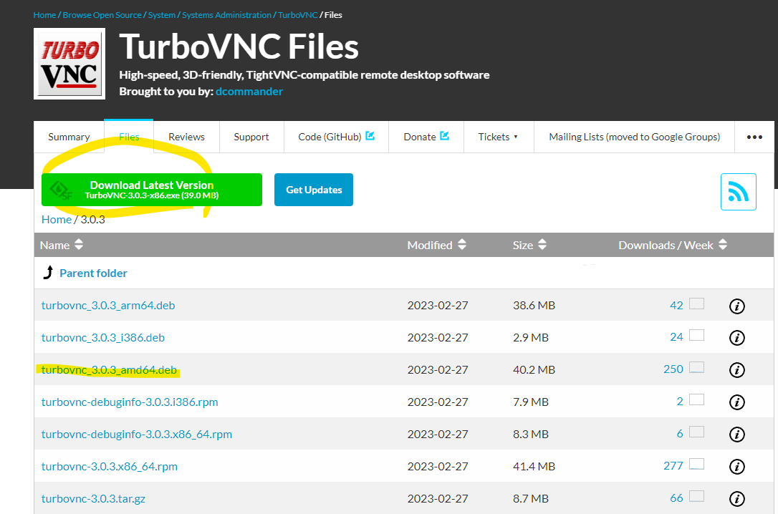Sort by Downloads / Week column arrows
Screen dimensions: 778x514
(723, 244)
